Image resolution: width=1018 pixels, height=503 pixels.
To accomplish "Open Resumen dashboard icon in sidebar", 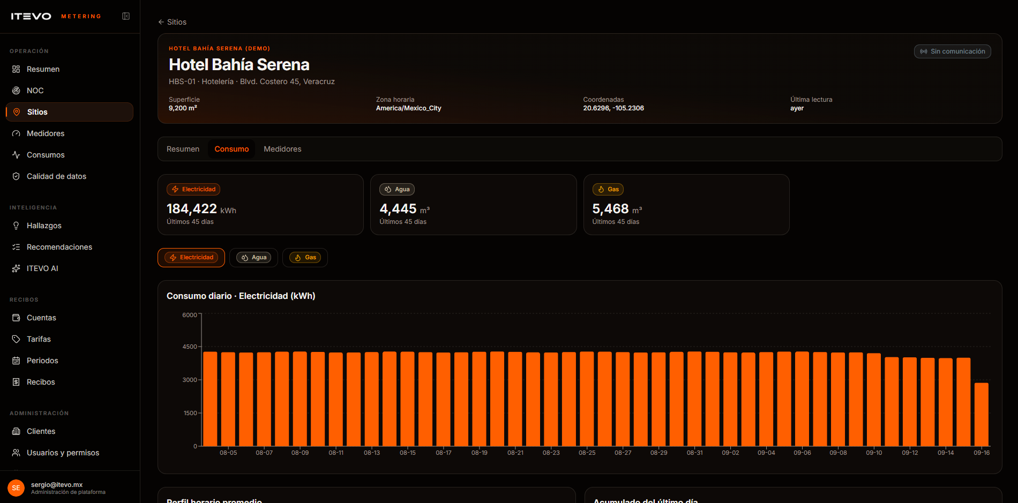I will coord(16,69).
